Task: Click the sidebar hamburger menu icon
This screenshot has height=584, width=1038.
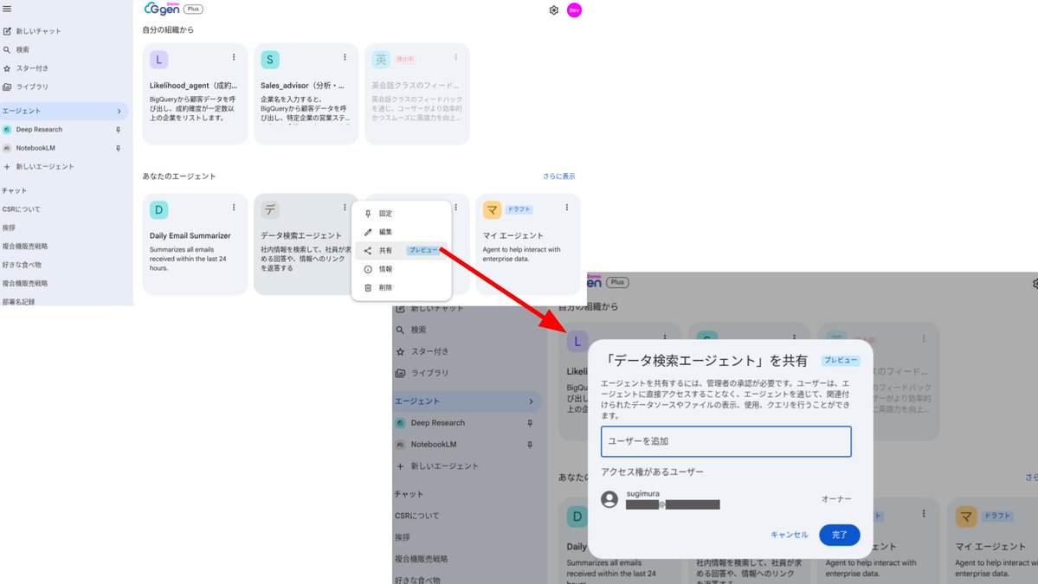Action: click(x=9, y=11)
